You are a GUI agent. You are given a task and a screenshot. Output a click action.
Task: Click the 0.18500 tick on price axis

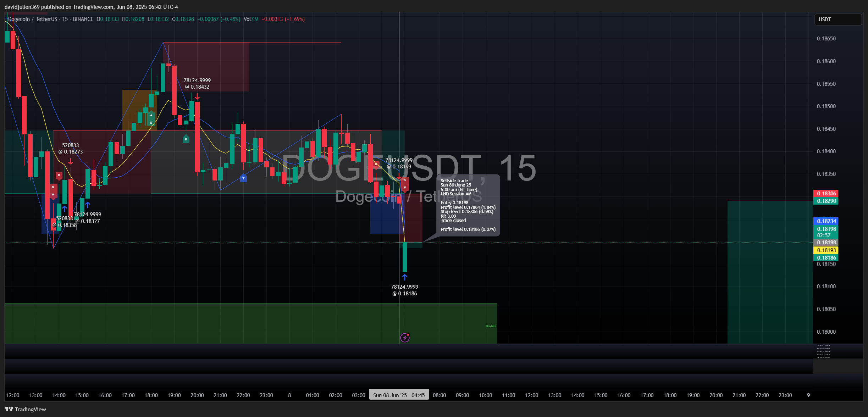pos(826,106)
